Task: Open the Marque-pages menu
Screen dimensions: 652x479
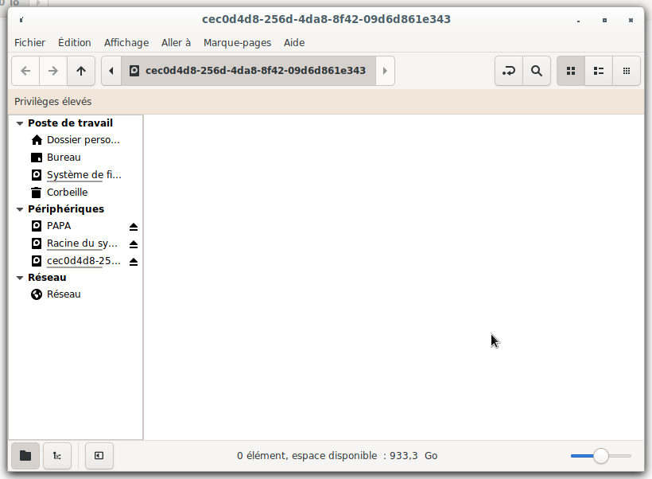Action: pos(237,42)
